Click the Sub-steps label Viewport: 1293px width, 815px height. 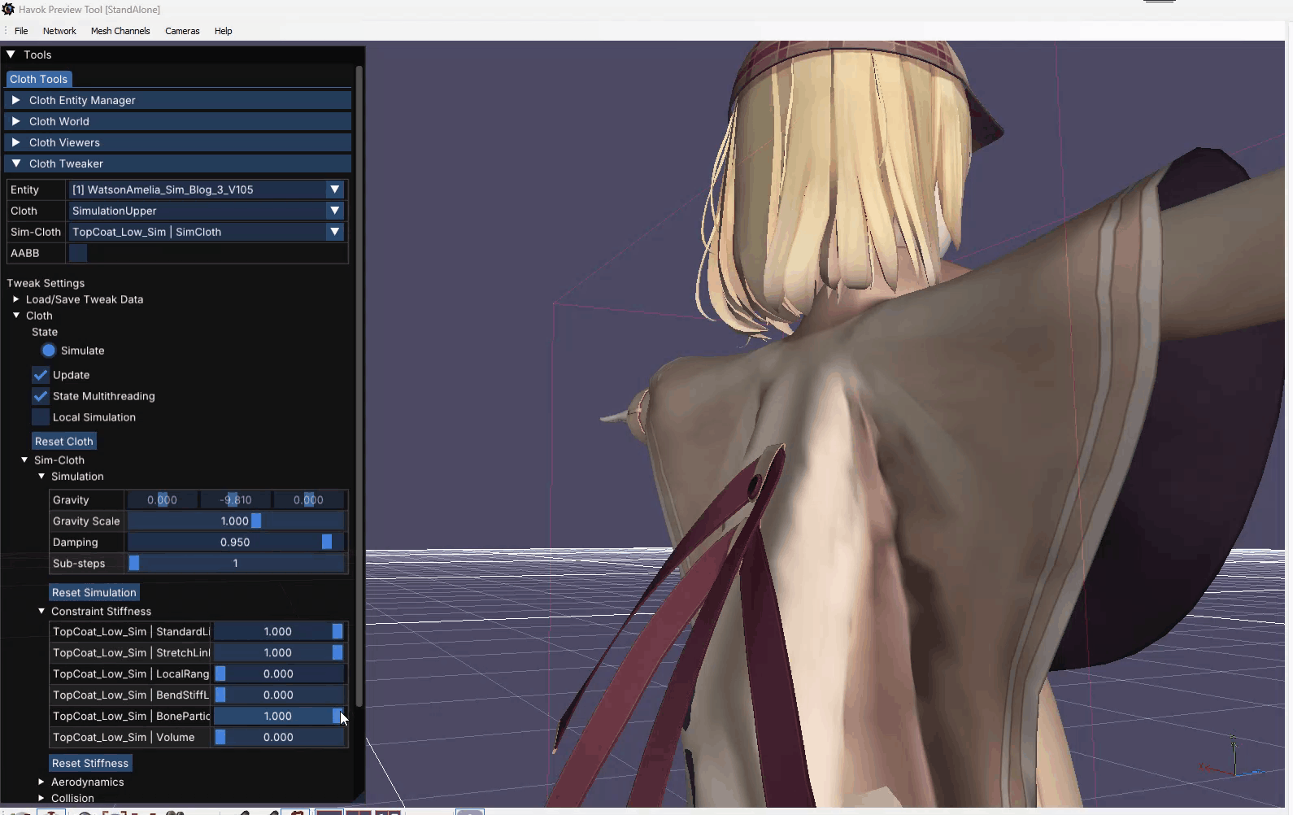(x=79, y=564)
